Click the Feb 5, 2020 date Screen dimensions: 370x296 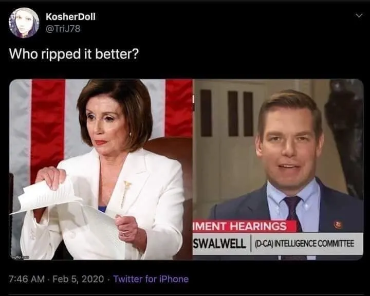coord(78,279)
